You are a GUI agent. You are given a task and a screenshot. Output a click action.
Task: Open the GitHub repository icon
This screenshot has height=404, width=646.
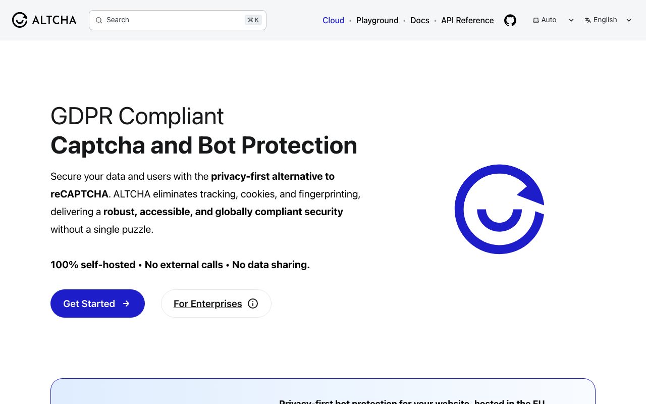[x=510, y=20]
